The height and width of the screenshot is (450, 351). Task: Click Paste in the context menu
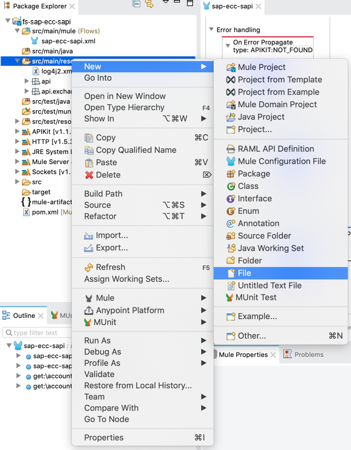[142, 162]
